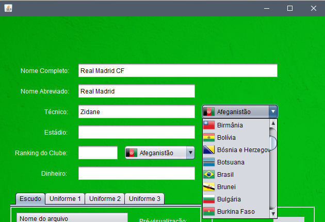Close the application window
This screenshot has height=222, width=325.
click(x=314, y=8)
